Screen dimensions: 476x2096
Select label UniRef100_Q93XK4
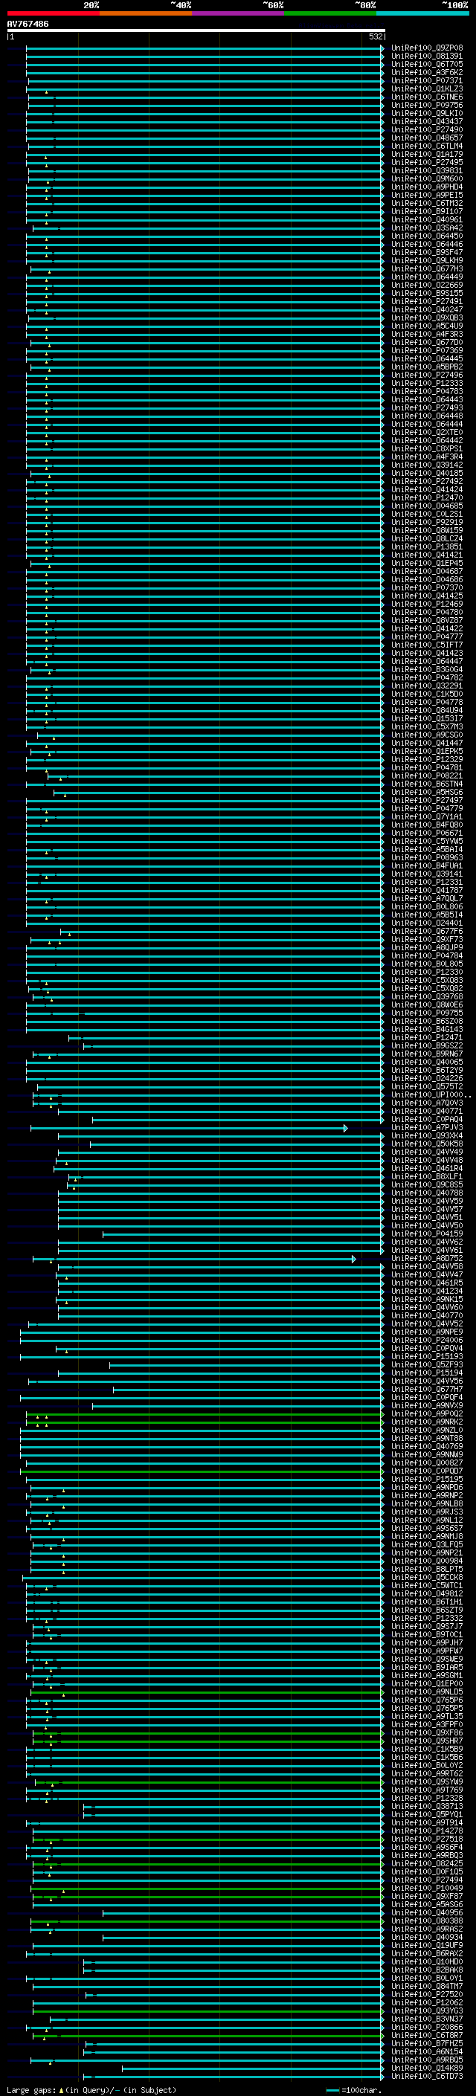click(x=427, y=1135)
